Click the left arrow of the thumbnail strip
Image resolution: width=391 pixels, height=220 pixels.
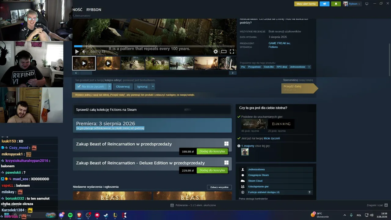coord(76,73)
